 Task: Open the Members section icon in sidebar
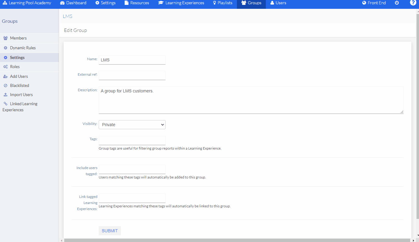click(x=5, y=38)
